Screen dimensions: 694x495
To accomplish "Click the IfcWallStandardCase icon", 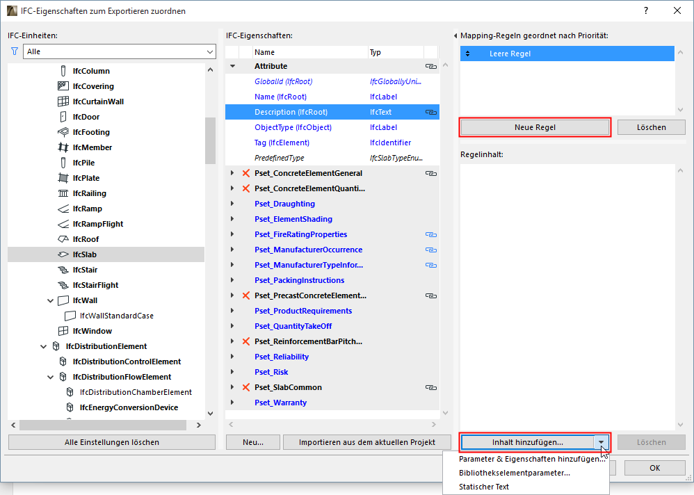I will coord(70,316).
